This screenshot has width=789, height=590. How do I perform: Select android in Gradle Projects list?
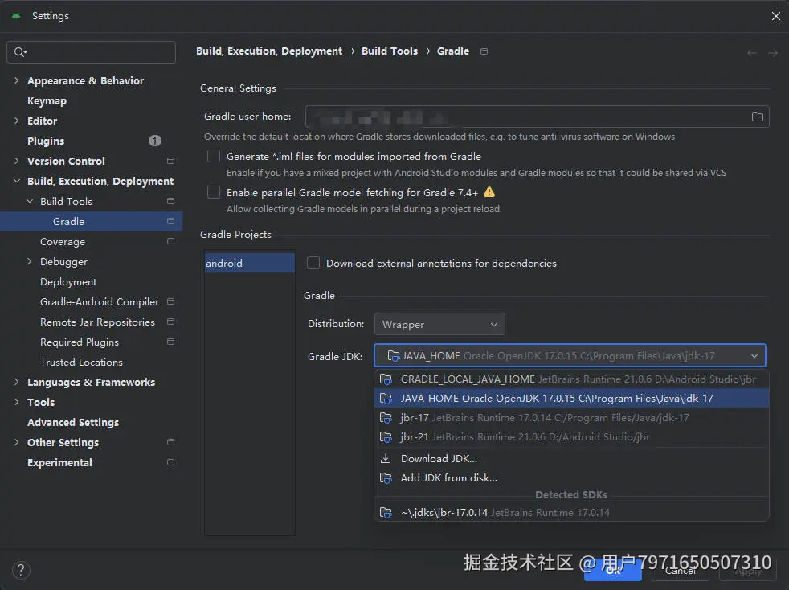(250, 263)
